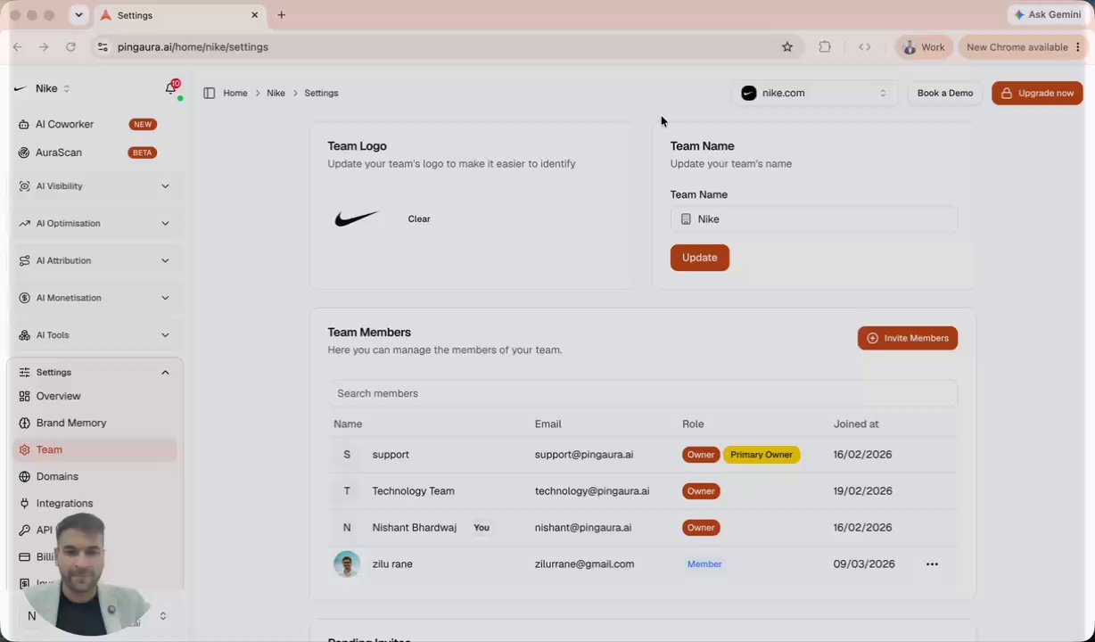Click the Nike breadcrumb link

(x=276, y=93)
